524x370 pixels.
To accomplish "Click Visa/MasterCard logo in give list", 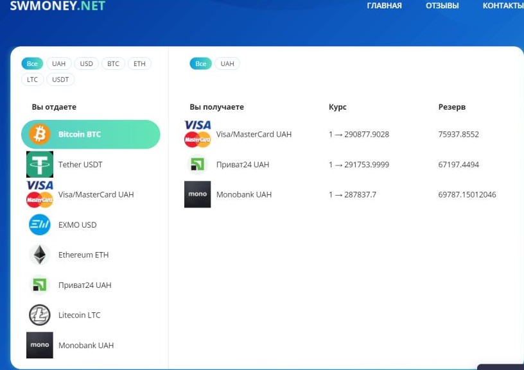I will point(40,194).
